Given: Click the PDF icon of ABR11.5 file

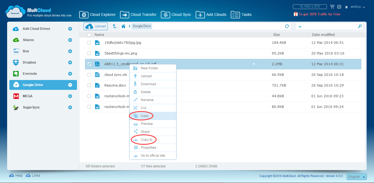Looking at the screenshot, I should (x=97, y=64).
